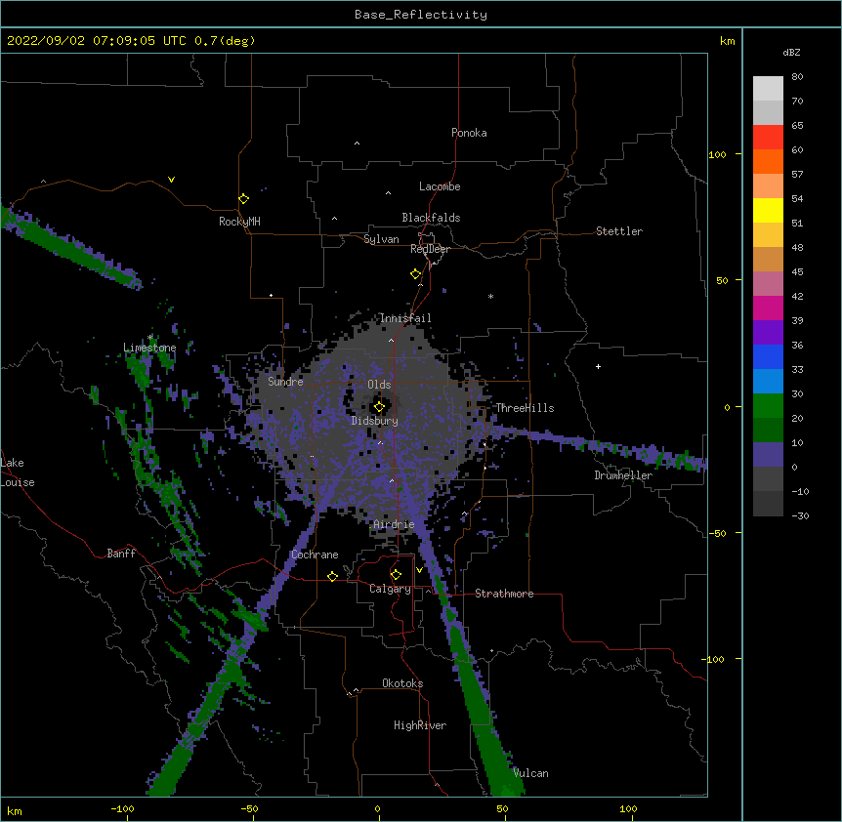
Task: Click the RedDeer city label
Action: (430, 249)
